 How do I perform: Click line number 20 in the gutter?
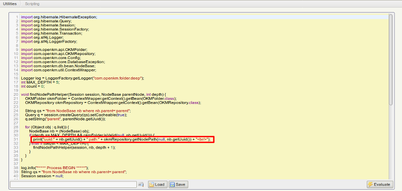click(x=16, y=94)
